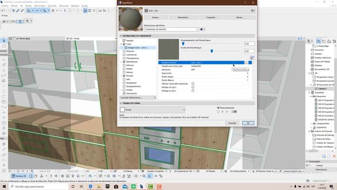Select the syringe inject parameters tool

(22, 11)
